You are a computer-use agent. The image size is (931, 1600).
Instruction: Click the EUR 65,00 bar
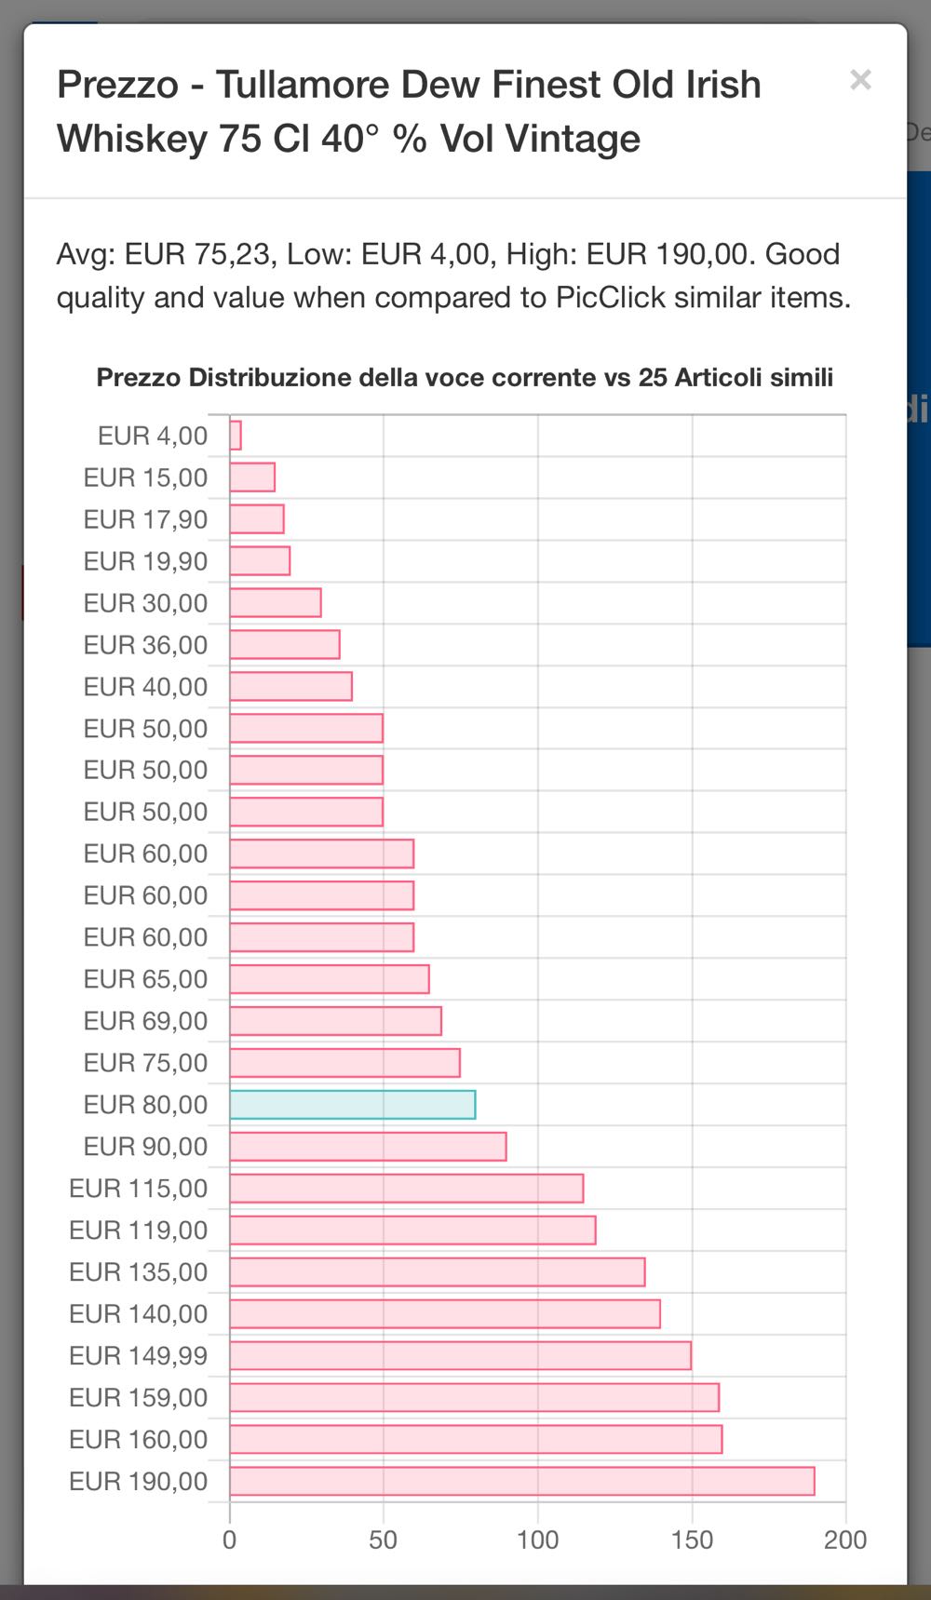pos(330,979)
